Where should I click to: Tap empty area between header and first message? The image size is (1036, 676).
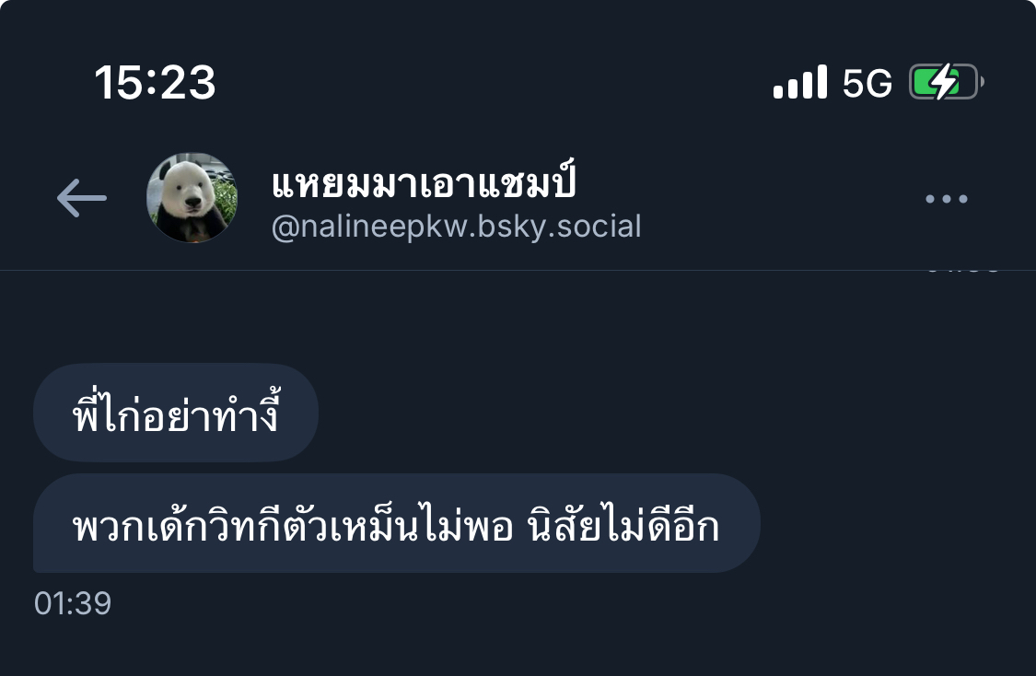518,317
